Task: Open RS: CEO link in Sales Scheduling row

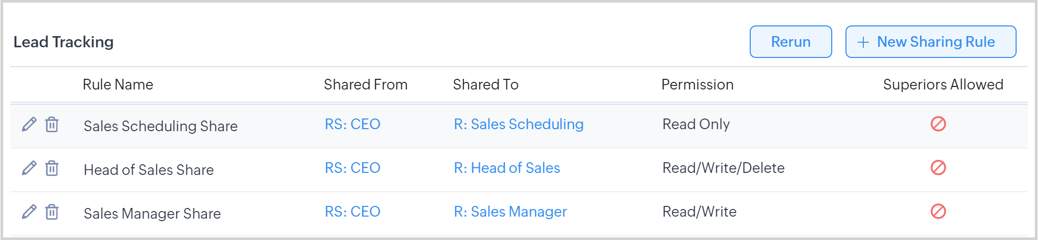Action: tap(352, 124)
